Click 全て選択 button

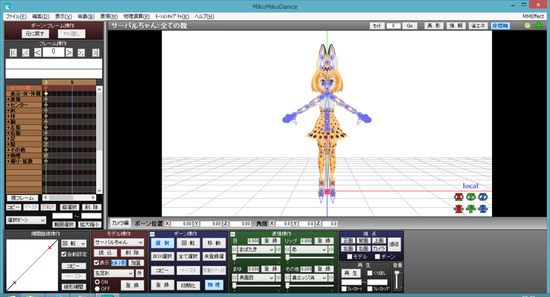pyautogui.click(x=188, y=256)
